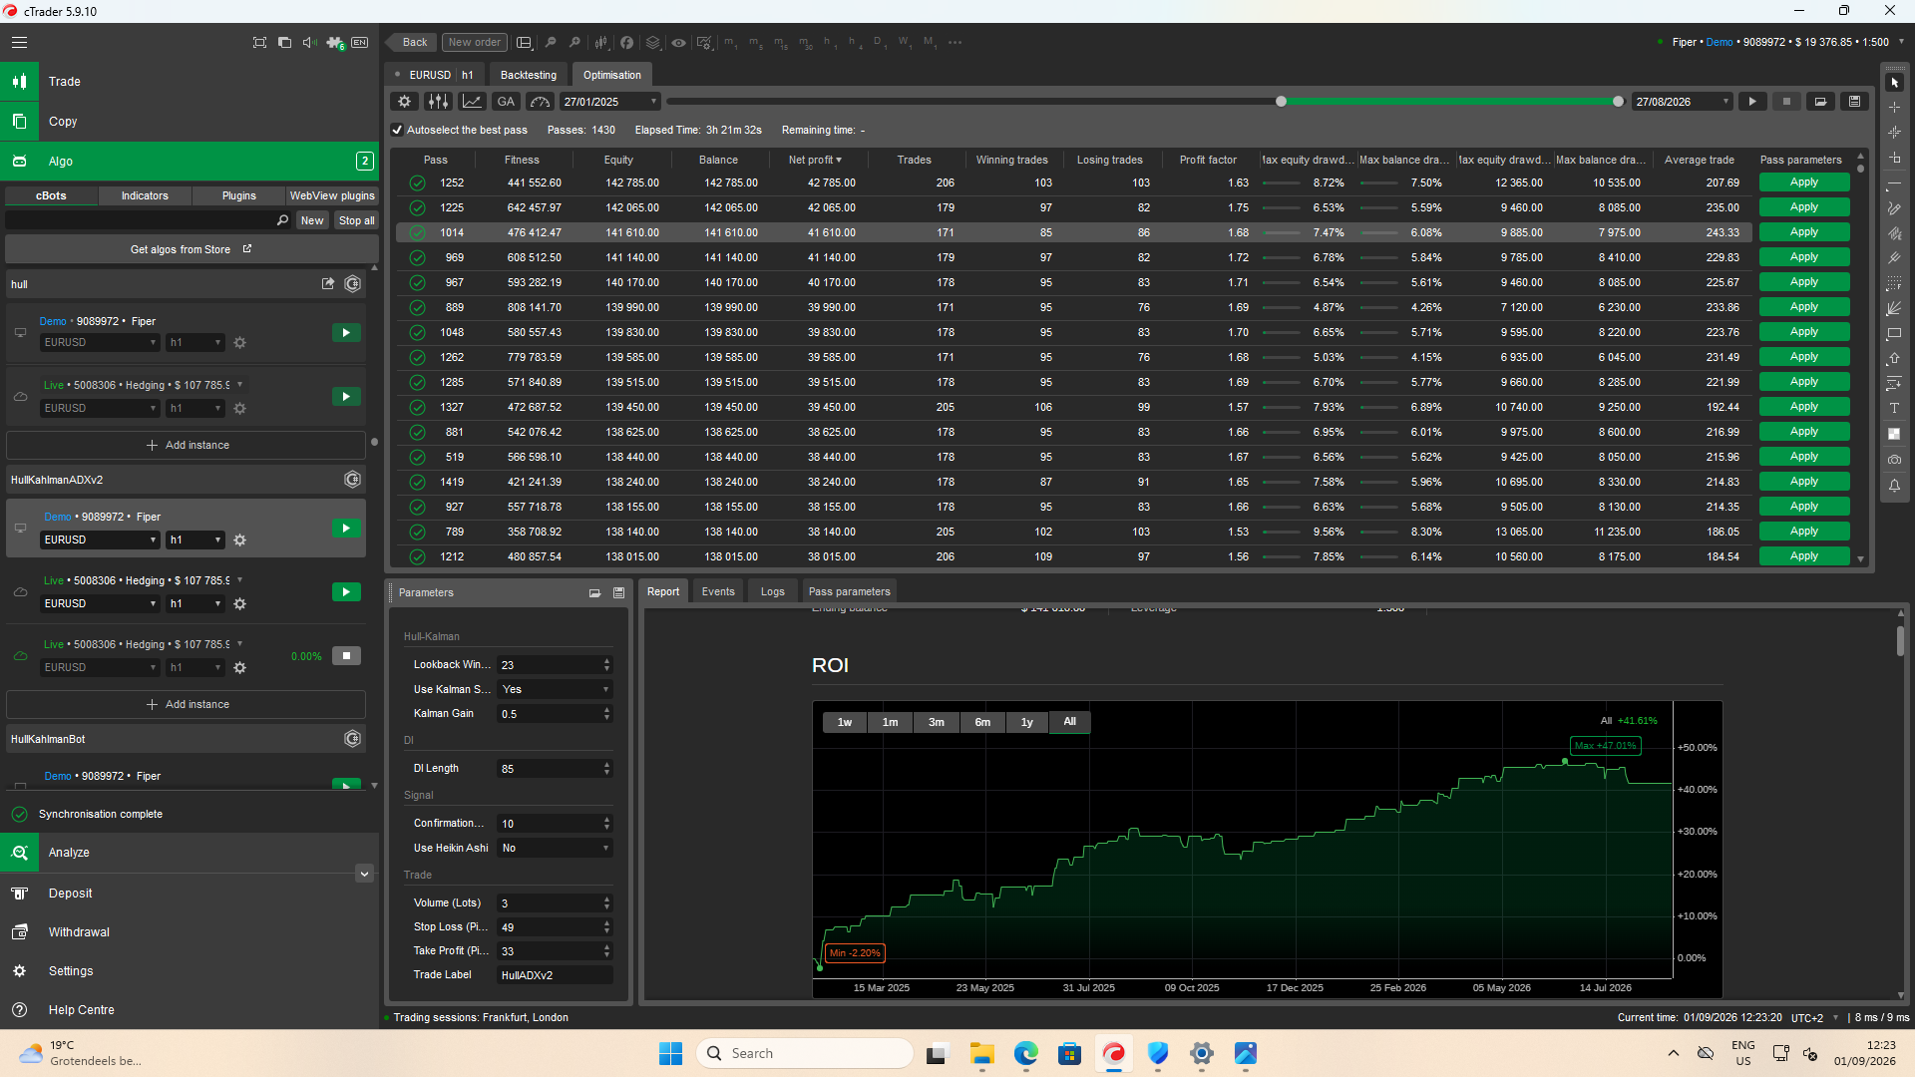1915x1077 pixels.
Task: Click the equity chart icon
Action: 472,102
